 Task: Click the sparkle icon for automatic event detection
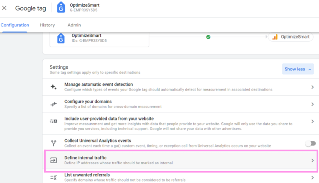coord(54,87)
